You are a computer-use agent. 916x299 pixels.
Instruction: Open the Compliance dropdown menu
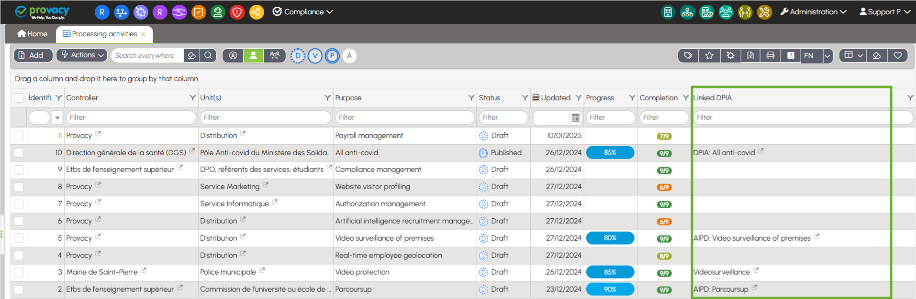302,12
